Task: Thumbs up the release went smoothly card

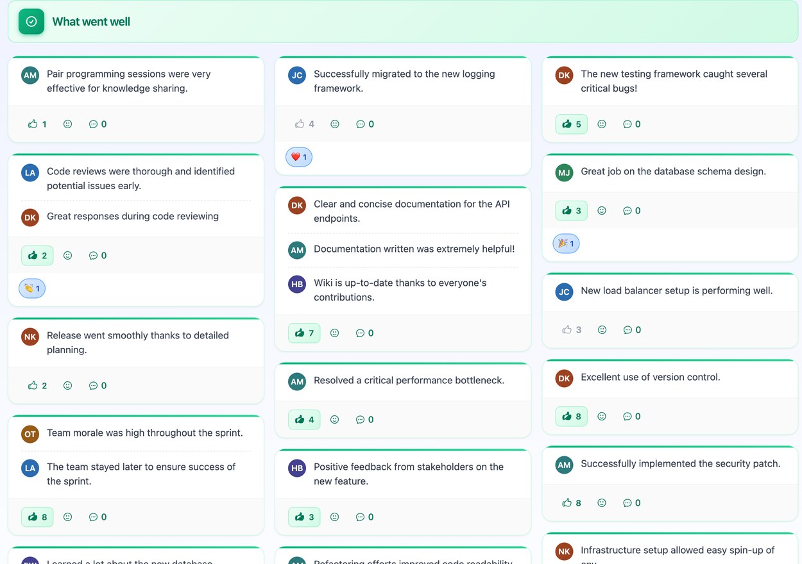Action: 37,386
